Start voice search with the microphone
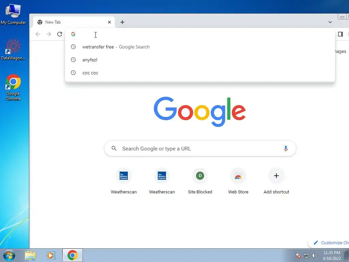This screenshot has width=349, height=262. pos(286,148)
